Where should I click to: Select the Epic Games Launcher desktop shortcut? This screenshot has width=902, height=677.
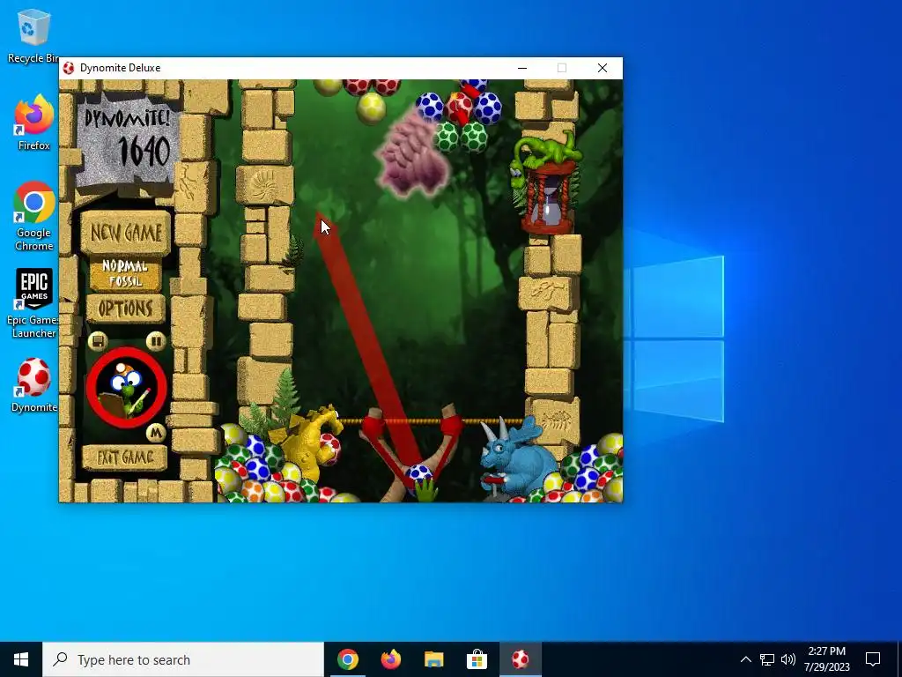[34, 303]
